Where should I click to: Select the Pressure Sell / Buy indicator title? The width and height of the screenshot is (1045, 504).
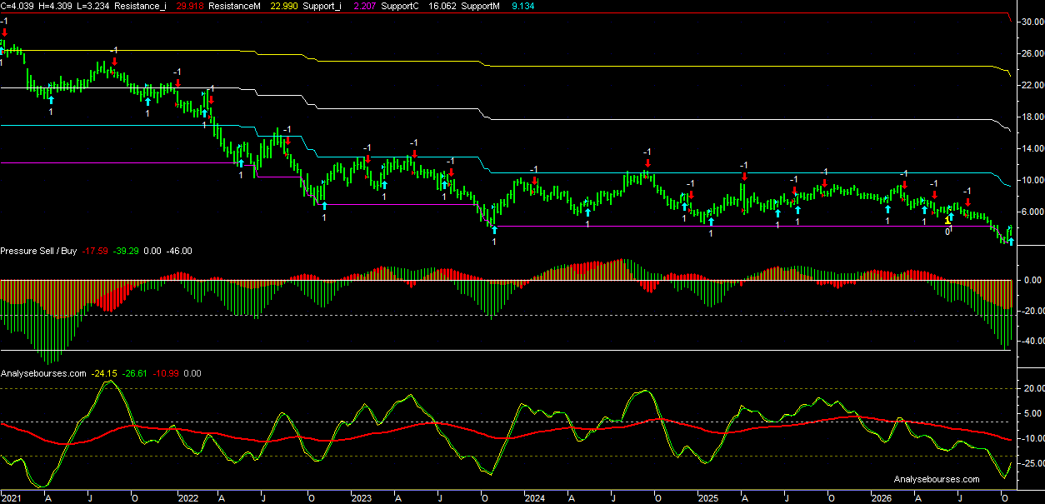coord(38,251)
